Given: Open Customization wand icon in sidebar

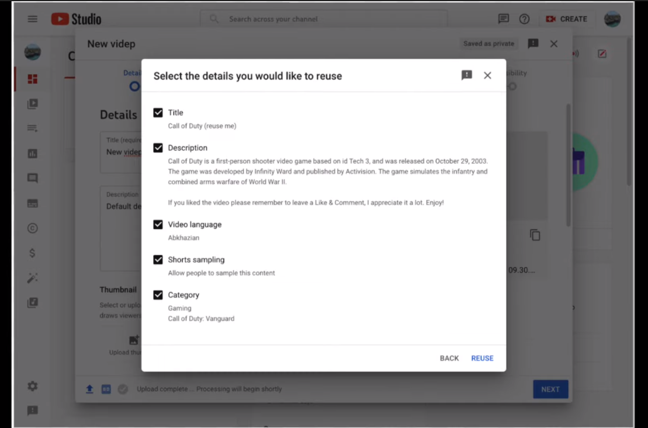Looking at the screenshot, I should [x=32, y=278].
